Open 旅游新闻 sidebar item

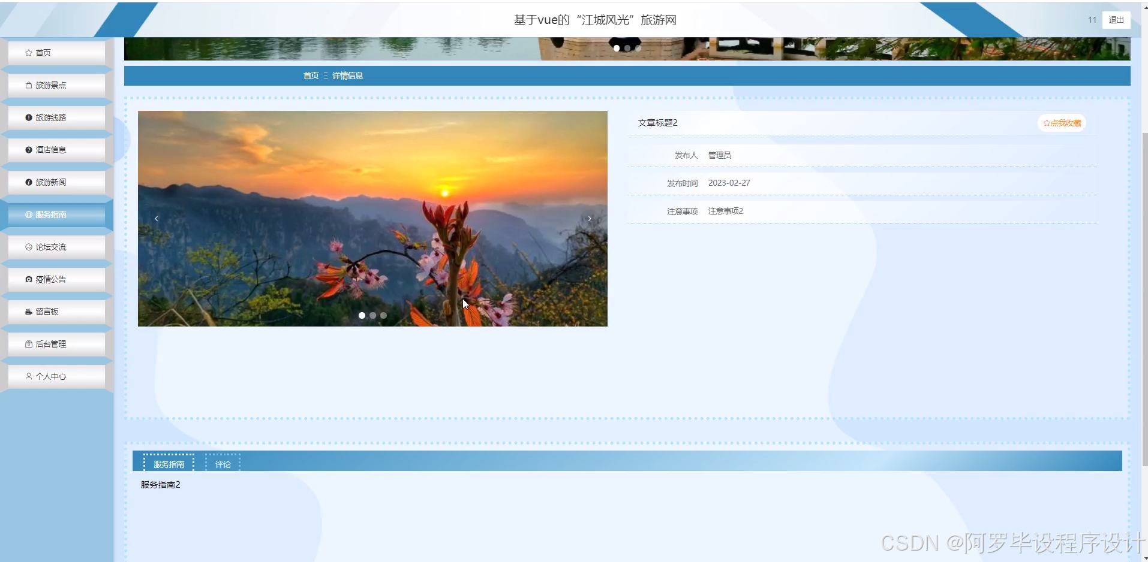[x=56, y=182]
